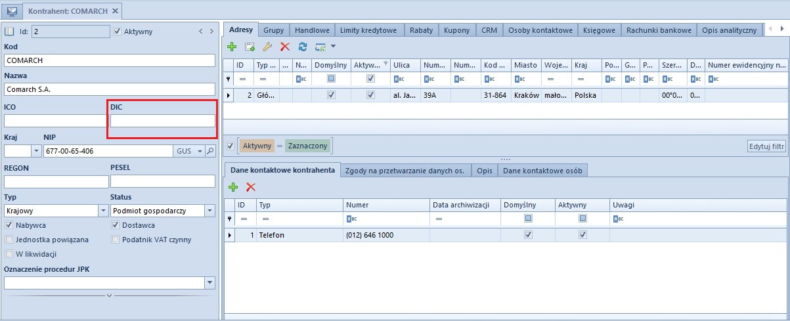Screen dimensions: 790x321
Task: Close the Kontrahent: COMARCH tab
Action: pos(116,11)
